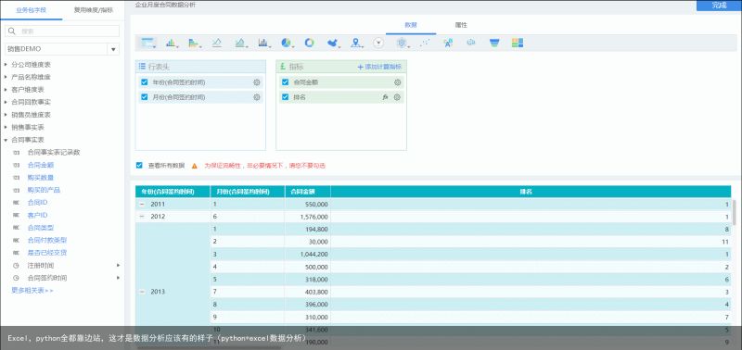
Task: Collapse the 合同事实表 tree node
Action: (x=6, y=140)
